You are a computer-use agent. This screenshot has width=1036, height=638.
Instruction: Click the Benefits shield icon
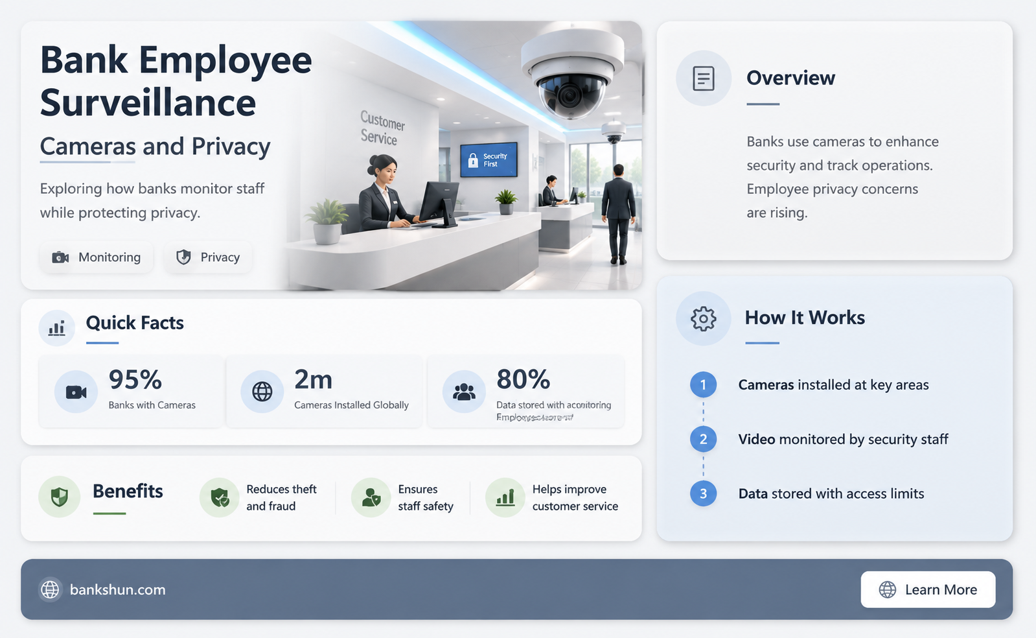(60, 497)
